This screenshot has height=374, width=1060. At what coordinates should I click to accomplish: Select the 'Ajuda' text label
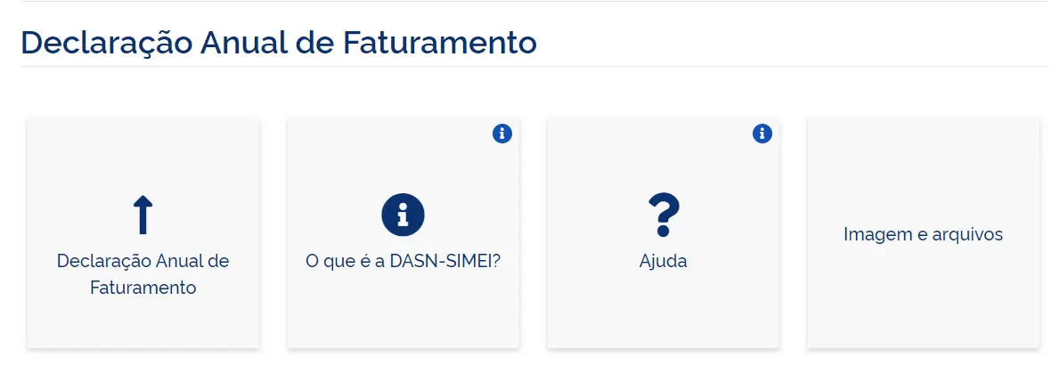663,262
